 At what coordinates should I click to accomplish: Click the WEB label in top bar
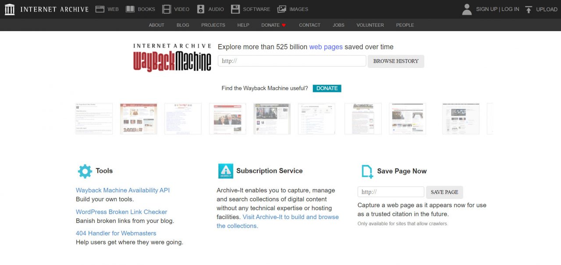click(113, 9)
